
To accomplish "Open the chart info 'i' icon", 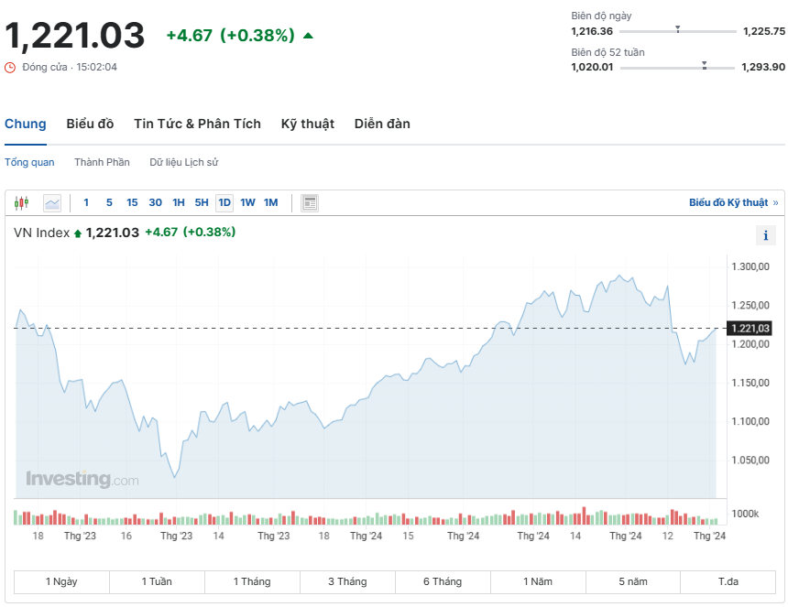I will tap(766, 235).
